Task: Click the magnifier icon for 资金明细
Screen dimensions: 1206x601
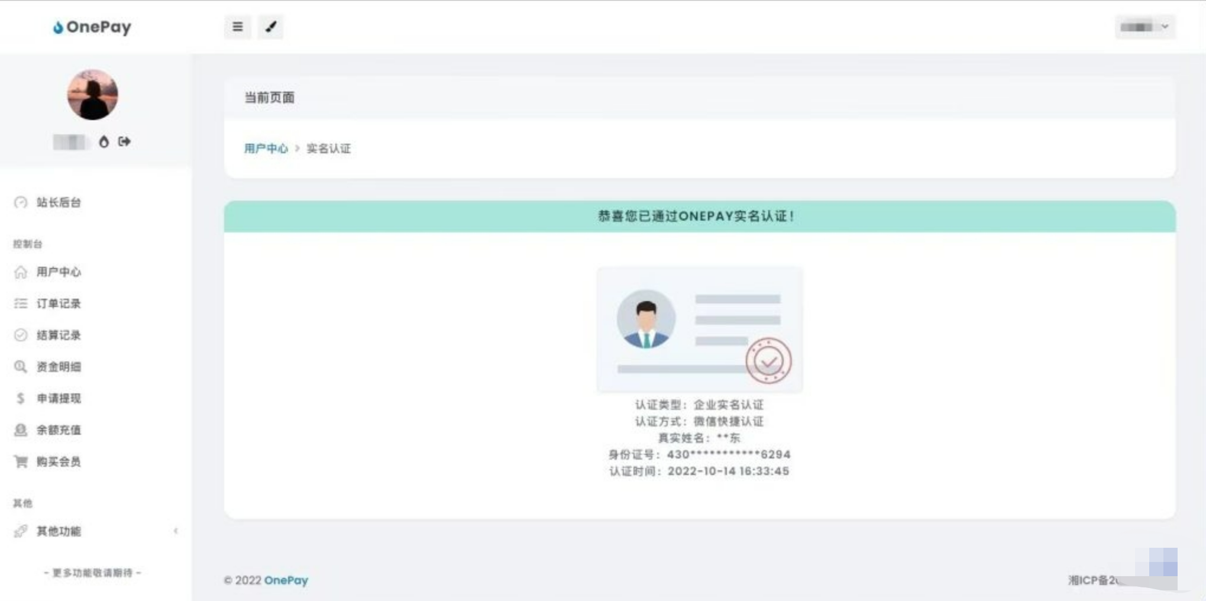Action: tap(21, 367)
